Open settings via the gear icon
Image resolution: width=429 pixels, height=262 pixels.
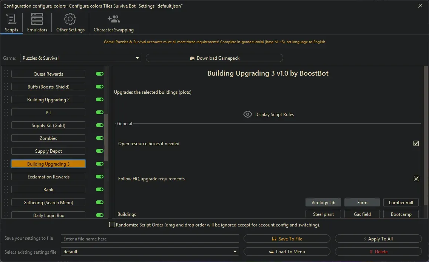point(70,19)
